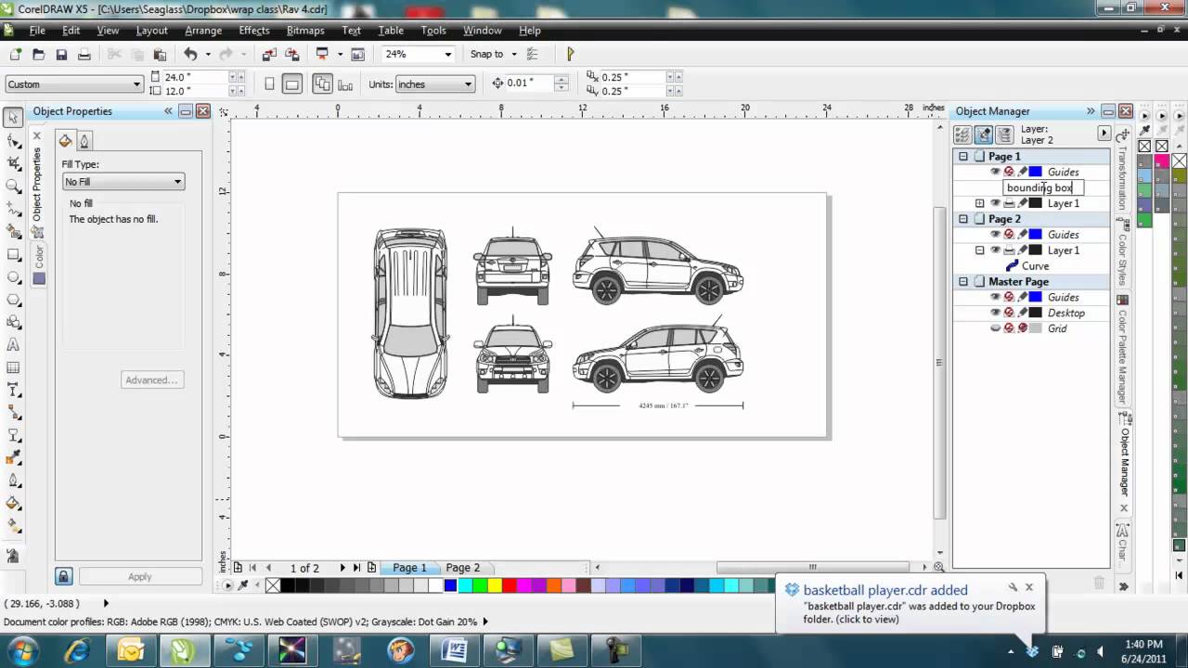The height and width of the screenshot is (668, 1188).
Task: Toggle visibility of the Master Page Grid layer
Action: [995, 328]
